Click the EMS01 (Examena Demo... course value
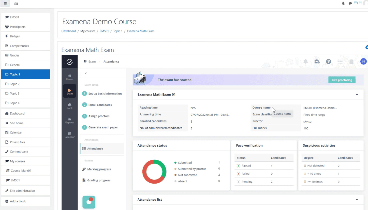Image resolution: width=368 pixels, height=210 pixels. 320,108
